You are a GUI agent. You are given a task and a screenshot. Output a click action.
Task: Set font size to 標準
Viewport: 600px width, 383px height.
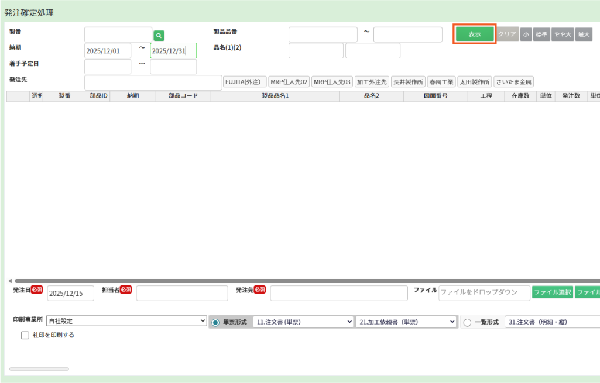point(541,34)
